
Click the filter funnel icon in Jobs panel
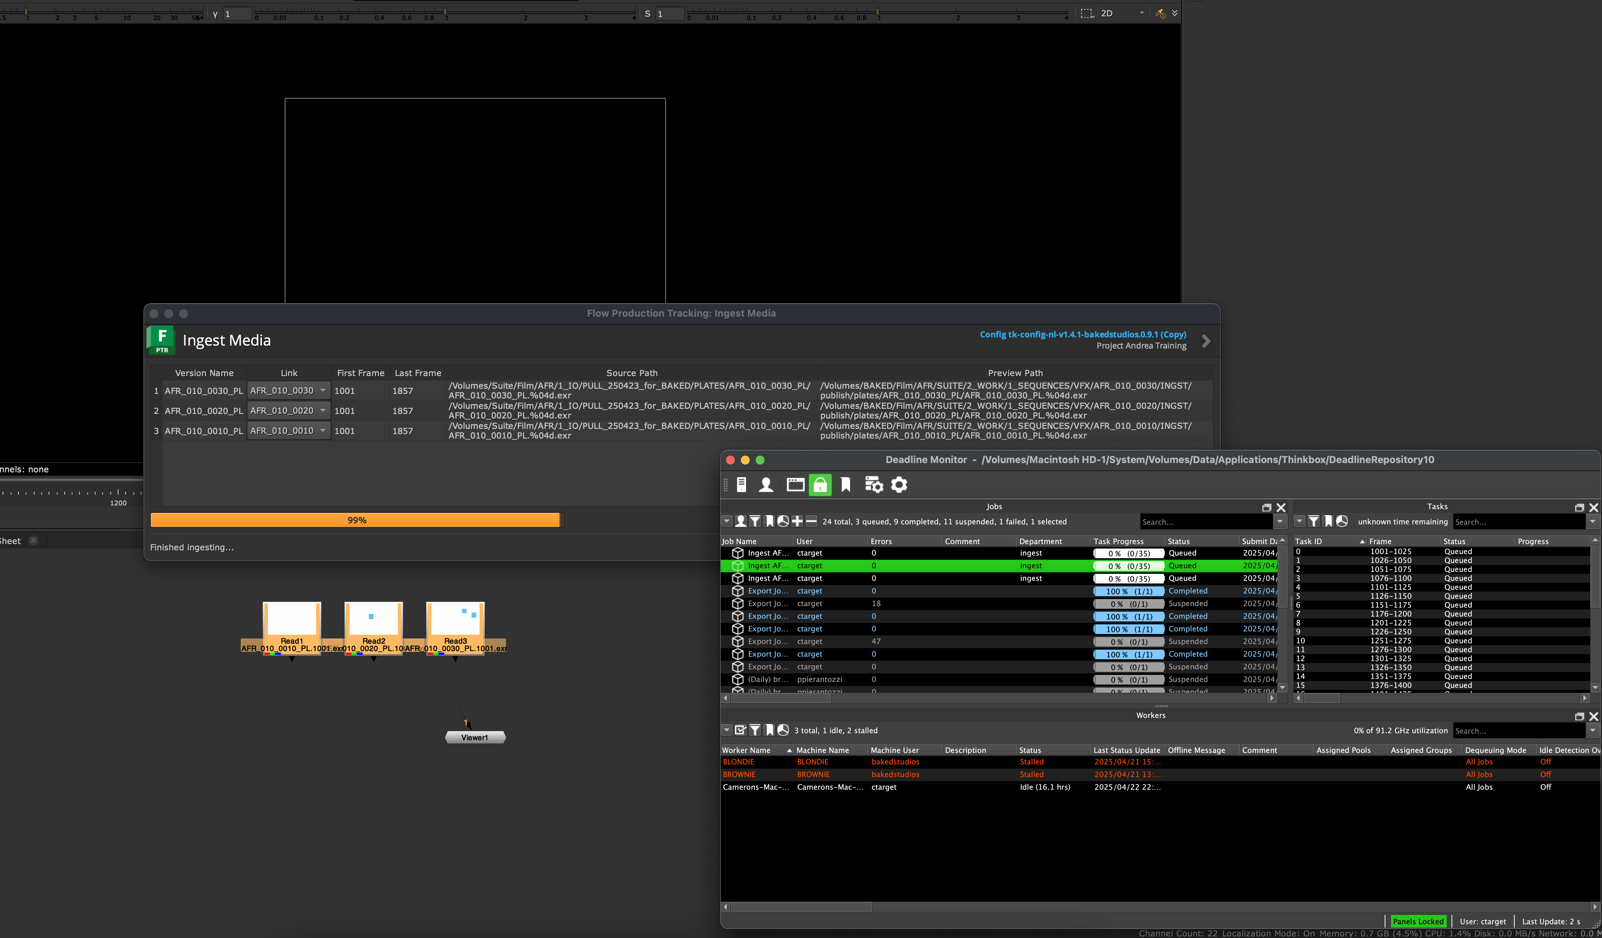click(x=755, y=521)
